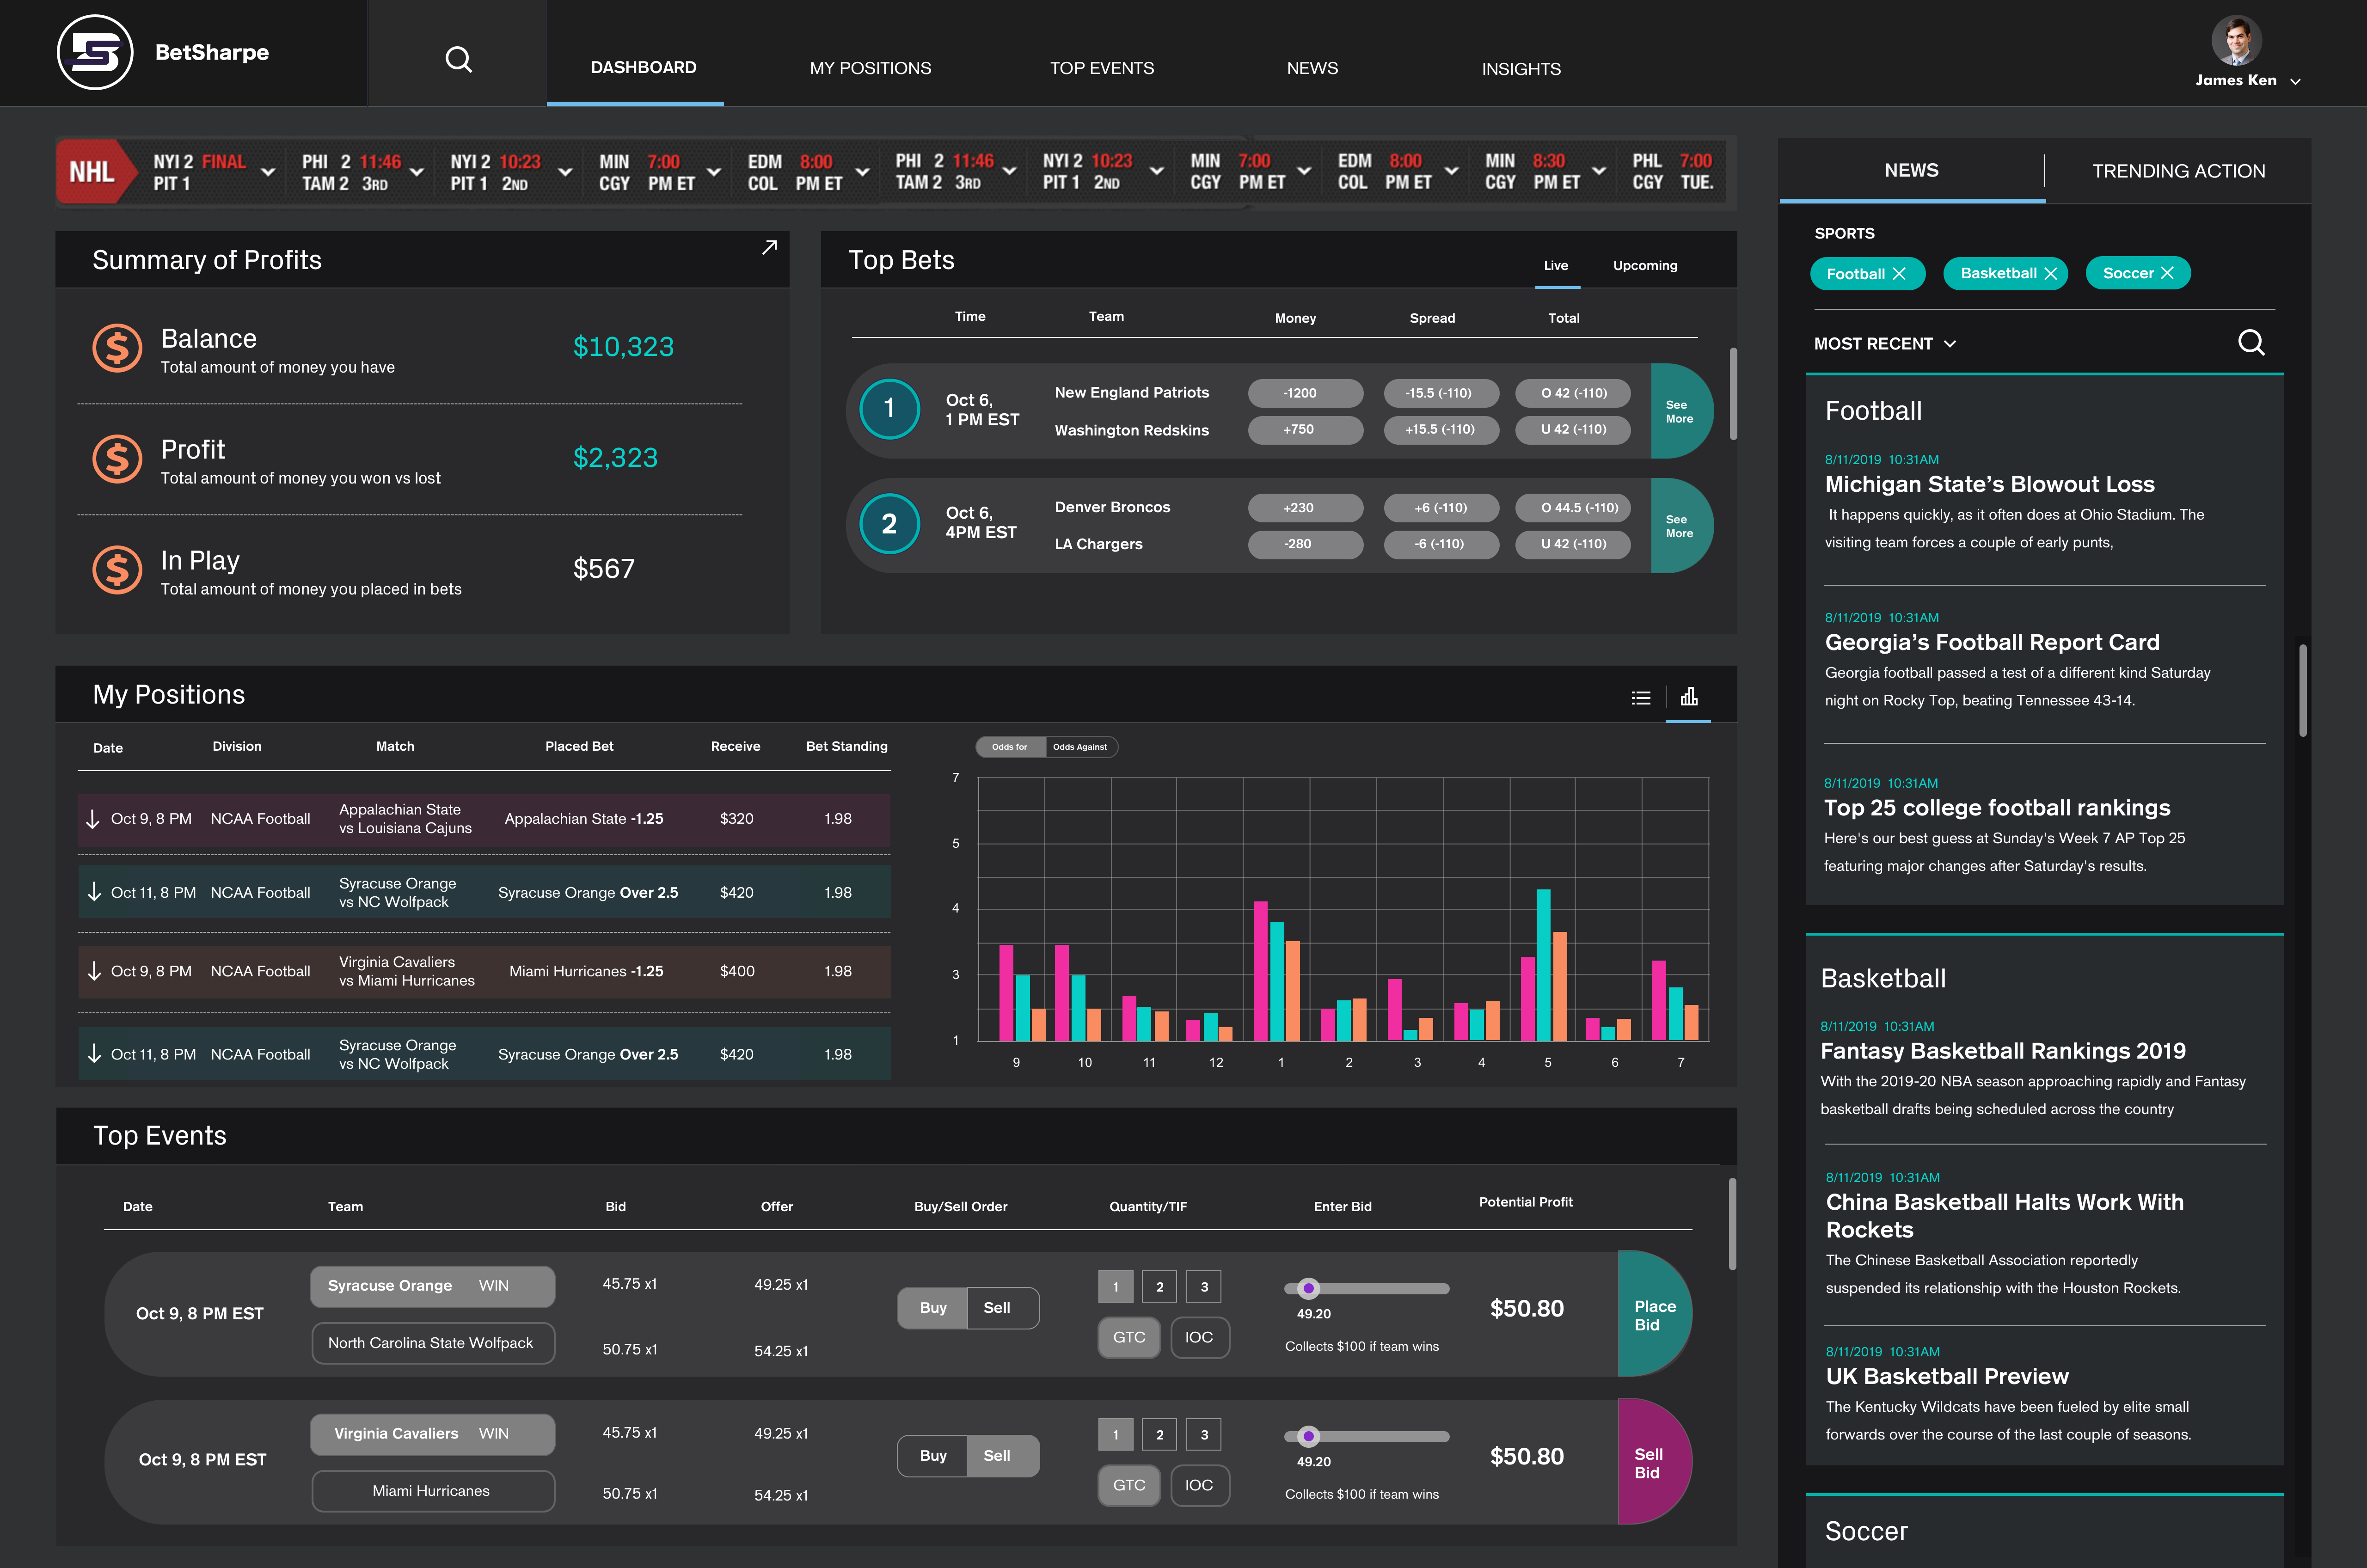Expand the NYI vs PIT Final score
The height and width of the screenshot is (1568, 2367).
coord(268,172)
